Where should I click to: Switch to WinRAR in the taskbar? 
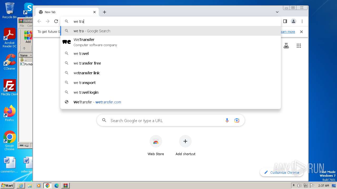coord(66,186)
